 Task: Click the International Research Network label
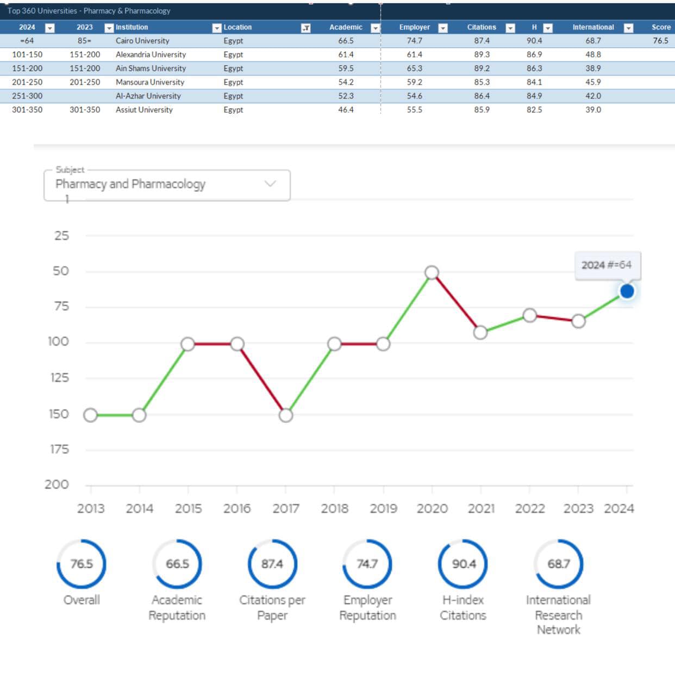tap(558, 615)
